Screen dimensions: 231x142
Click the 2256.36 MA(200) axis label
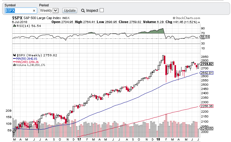click(206, 106)
